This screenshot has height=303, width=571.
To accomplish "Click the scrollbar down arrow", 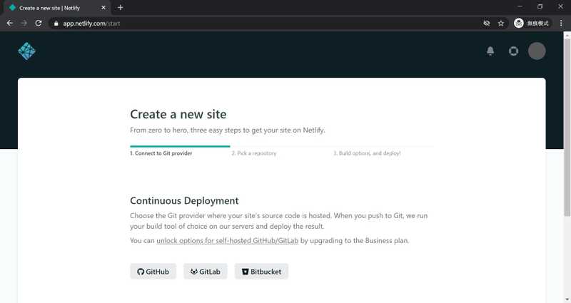I will pyautogui.click(x=567, y=299).
